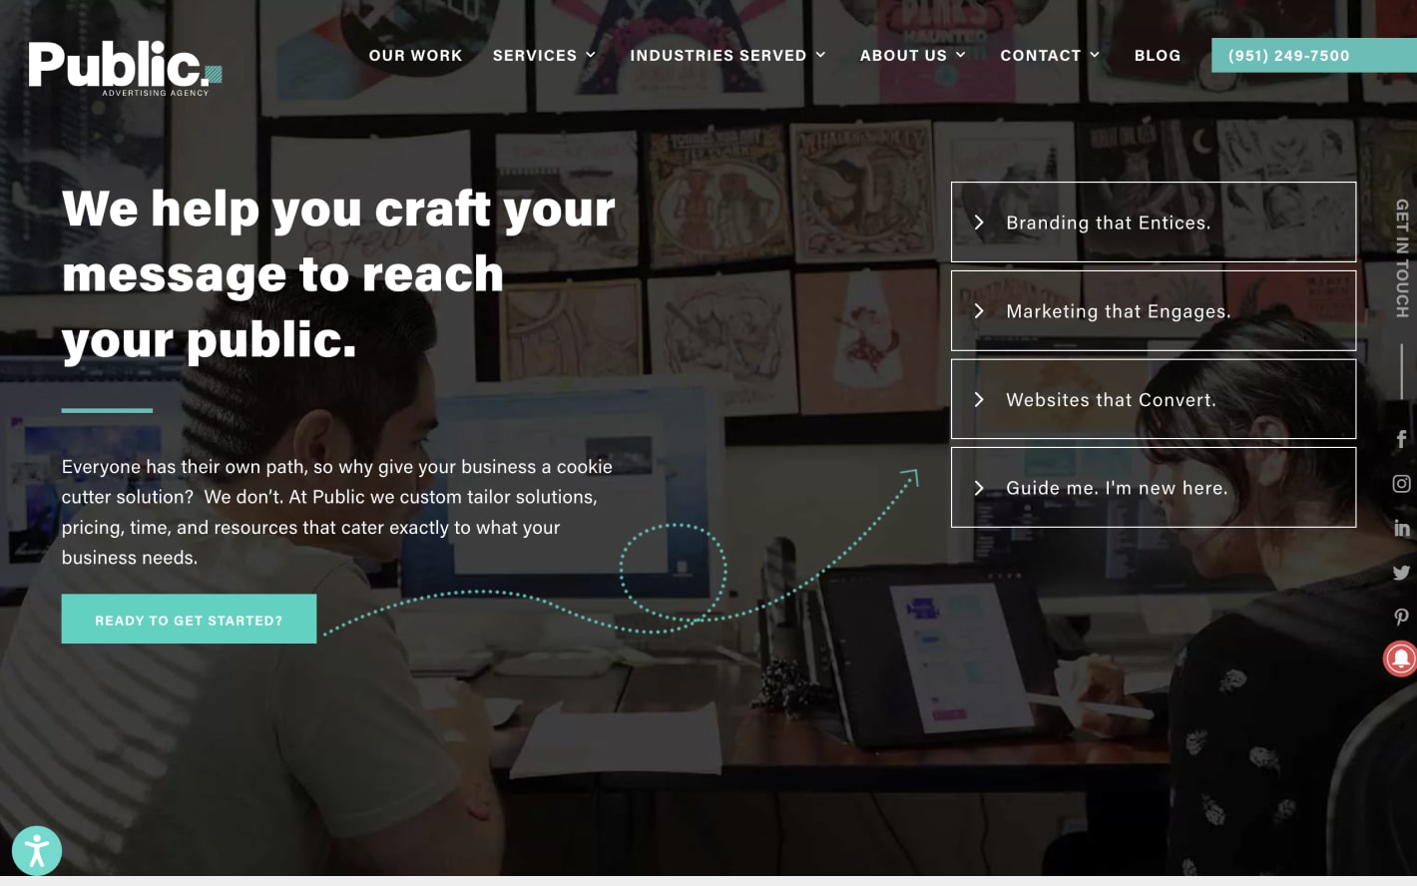Open the accessibility widget icon
Screen dimensions: 1417x886
[37, 851]
